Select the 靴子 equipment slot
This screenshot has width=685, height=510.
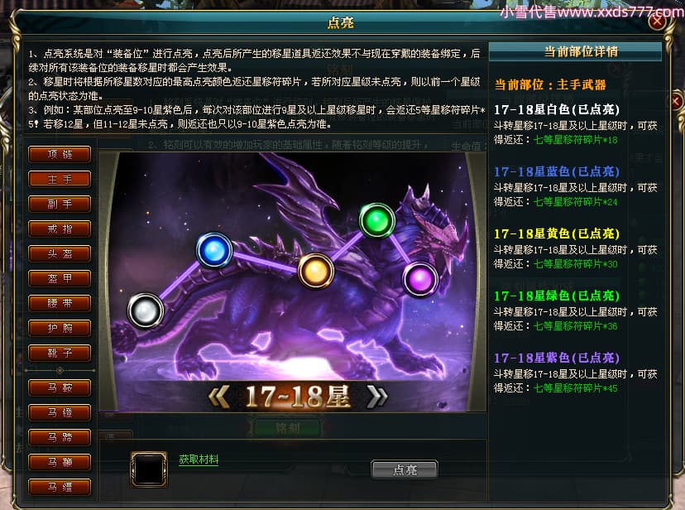tap(60, 354)
